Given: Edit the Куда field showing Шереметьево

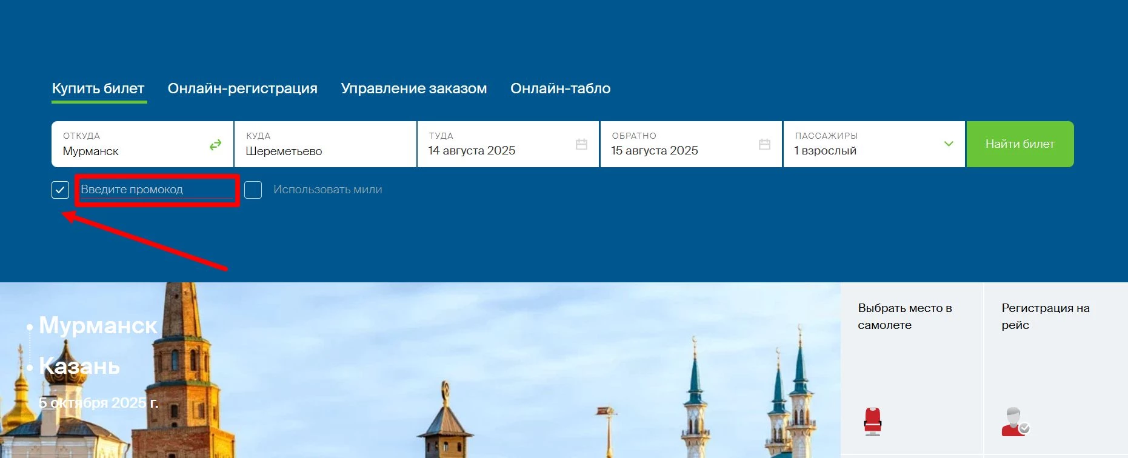Looking at the screenshot, I should point(325,144).
